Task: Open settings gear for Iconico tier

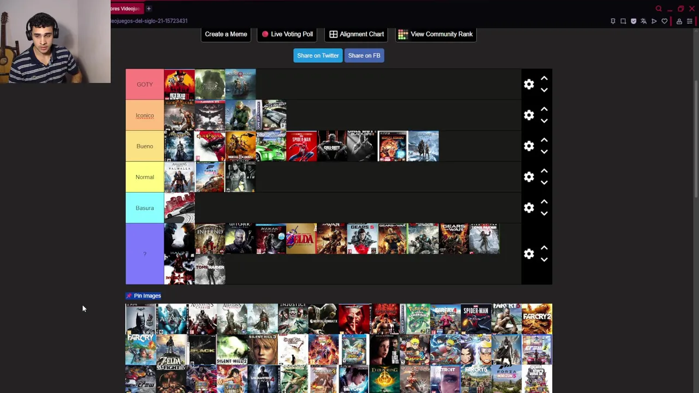Action: 529,115
